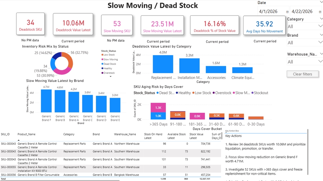Open the Category All dropdown

click(x=304, y=26)
